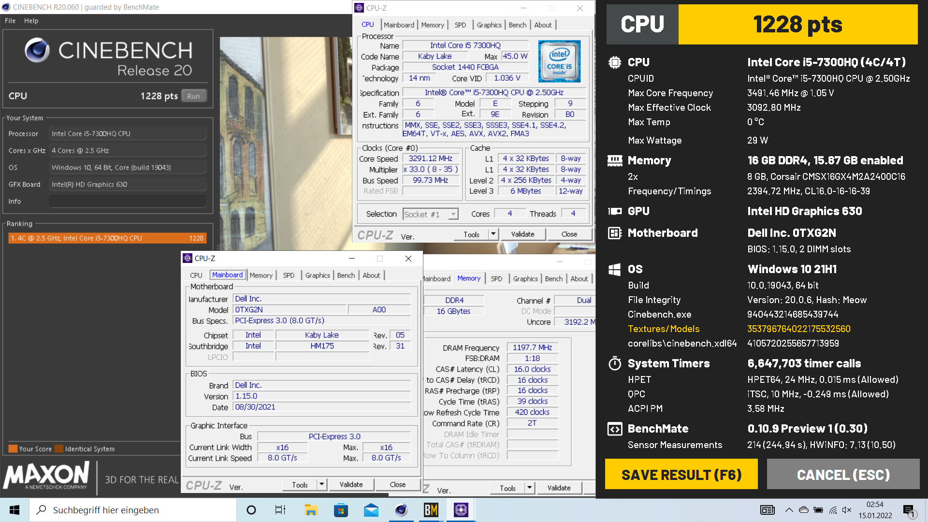Open Microsoft Store from the taskbar

click(341, 510)
